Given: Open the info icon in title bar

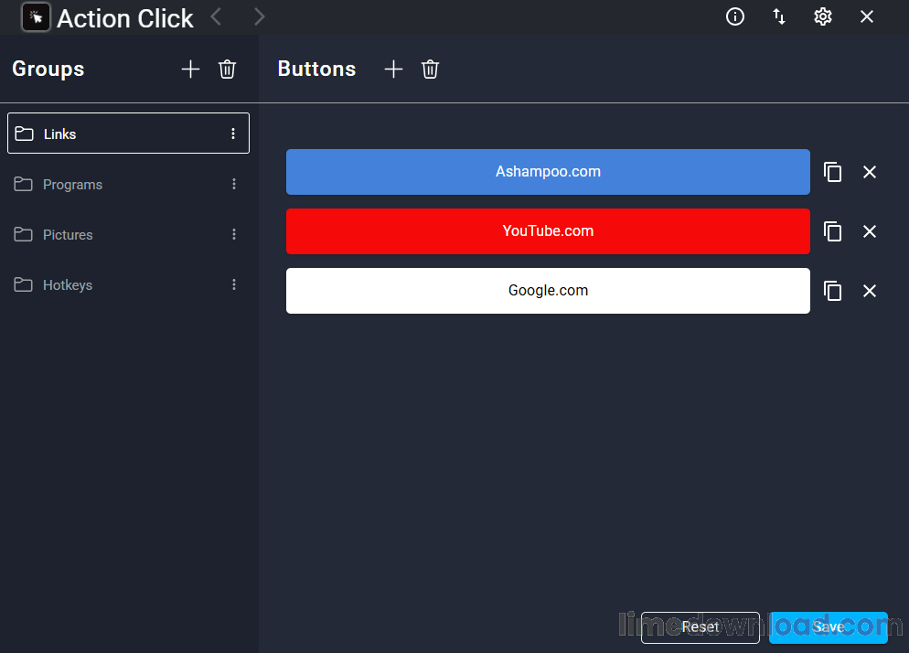Looking at the screenshot, I should click(734, 16).
